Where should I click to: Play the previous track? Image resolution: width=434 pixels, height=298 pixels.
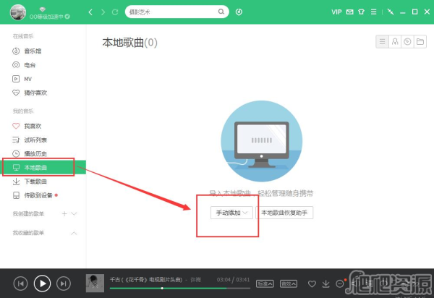coord(20,284)
